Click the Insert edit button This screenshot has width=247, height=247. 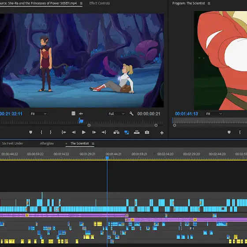pyautogui.click(x=116, y=132)
